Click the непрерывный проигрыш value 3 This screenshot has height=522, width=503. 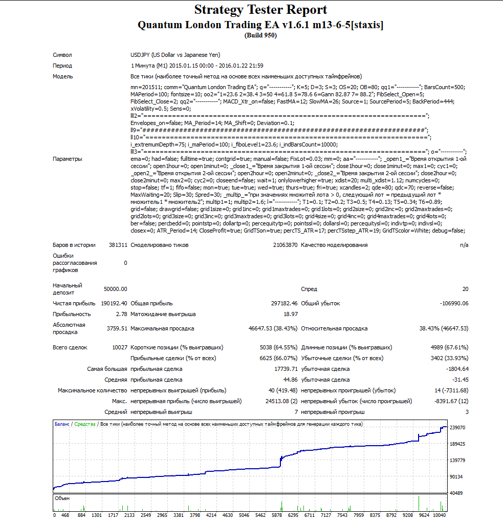click(x=467, y=412)
